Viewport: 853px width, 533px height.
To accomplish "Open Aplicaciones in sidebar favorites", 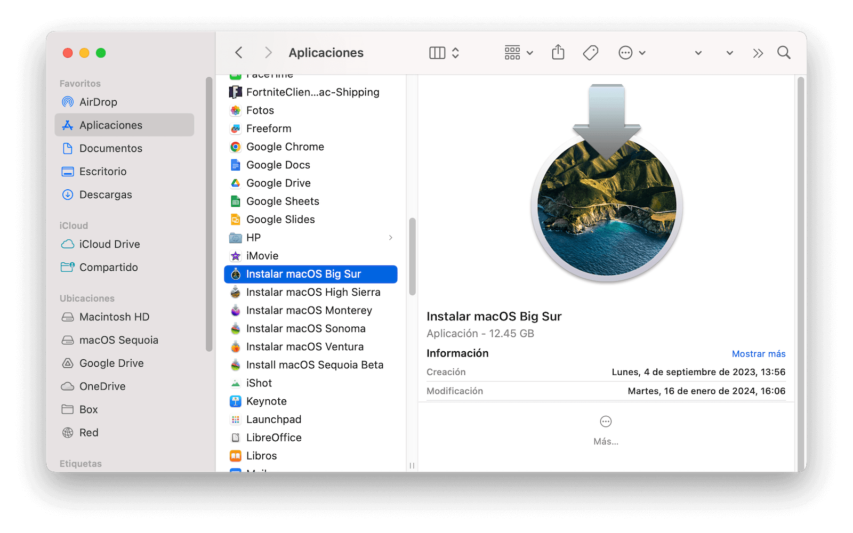I will point(124,125).
